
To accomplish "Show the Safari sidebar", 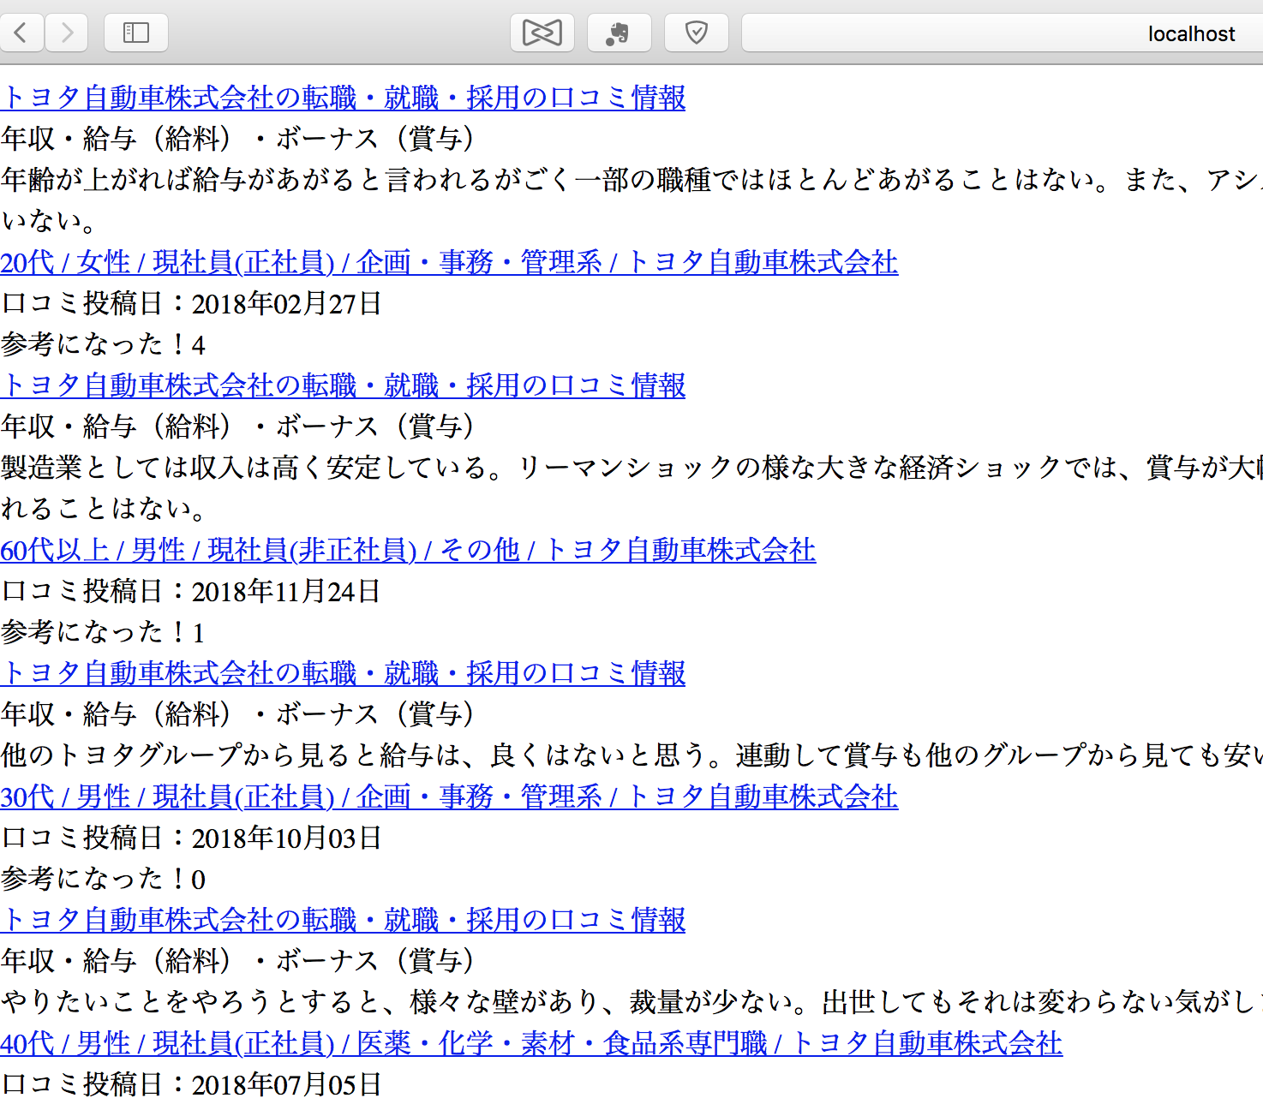I will click(136, 33).
